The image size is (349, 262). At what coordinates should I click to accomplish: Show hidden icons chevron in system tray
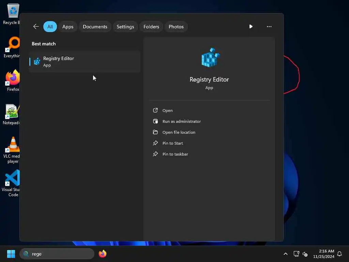286,254
